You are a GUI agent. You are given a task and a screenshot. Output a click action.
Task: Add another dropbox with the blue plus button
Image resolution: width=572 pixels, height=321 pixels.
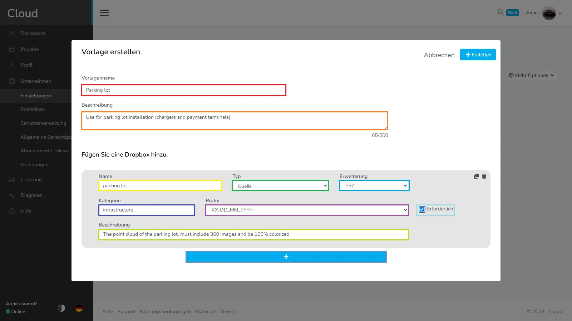point(286,257)
